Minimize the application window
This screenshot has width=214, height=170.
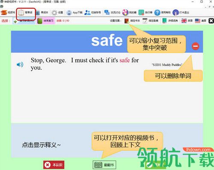click(x=193, y=2)
